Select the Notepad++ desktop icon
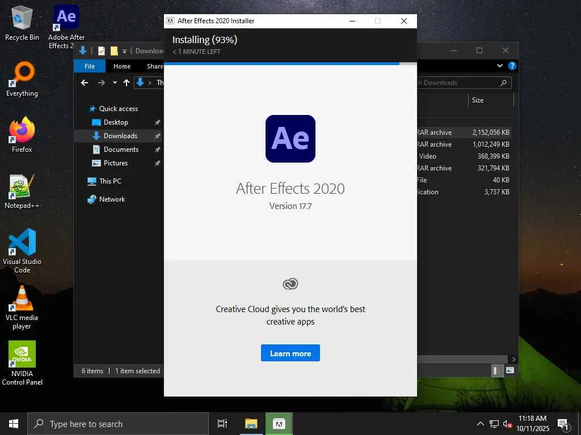Image resolution: width=581 pixels, height=435 pixels. point(22,191)
